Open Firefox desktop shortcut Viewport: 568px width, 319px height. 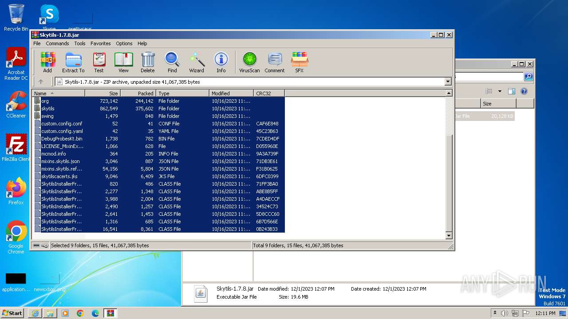tap(16, 191)
